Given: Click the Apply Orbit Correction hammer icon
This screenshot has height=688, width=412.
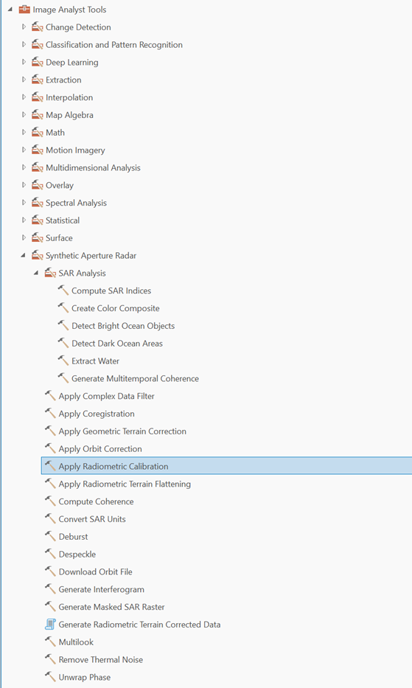Looking at the screenshot, I should point(50,448).
